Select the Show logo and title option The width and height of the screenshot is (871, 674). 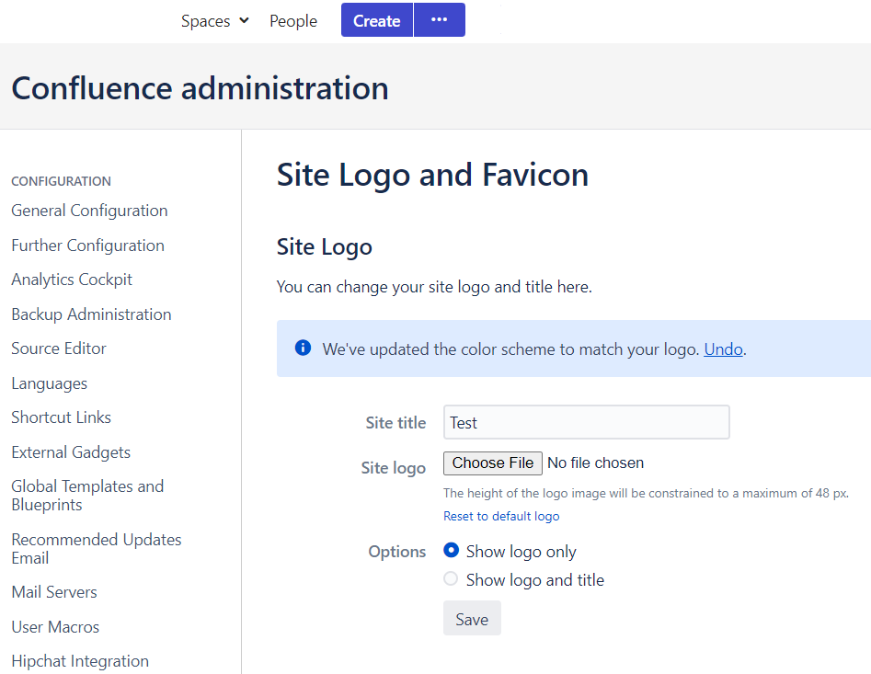(x=451, y=579)
